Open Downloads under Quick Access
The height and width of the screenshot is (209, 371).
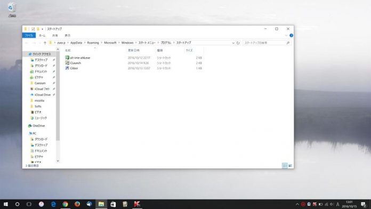[x=41, y=66]
